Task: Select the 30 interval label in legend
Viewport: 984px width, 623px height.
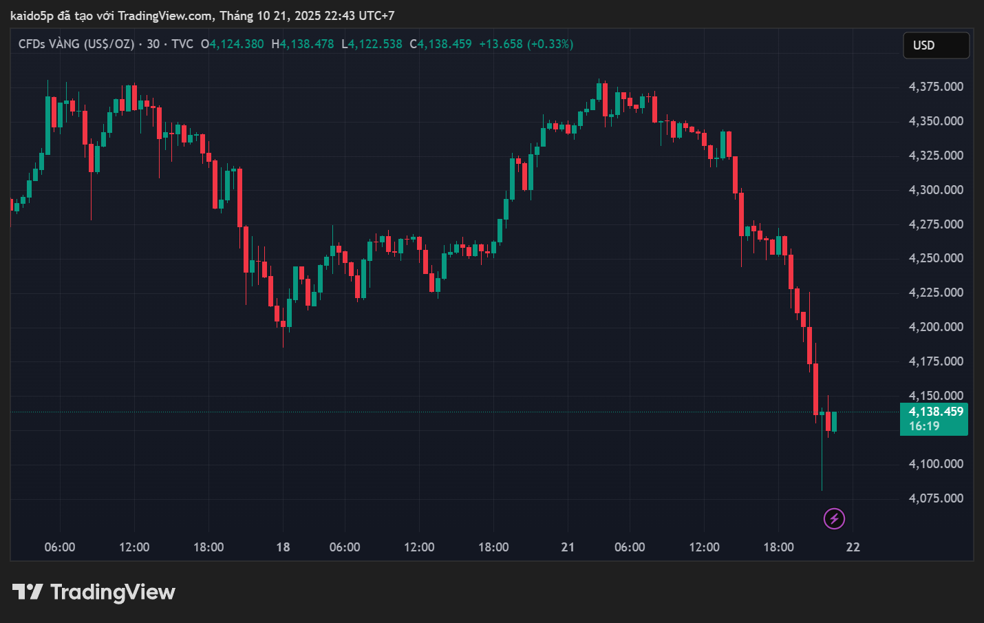Action: [x=153, y=44]
